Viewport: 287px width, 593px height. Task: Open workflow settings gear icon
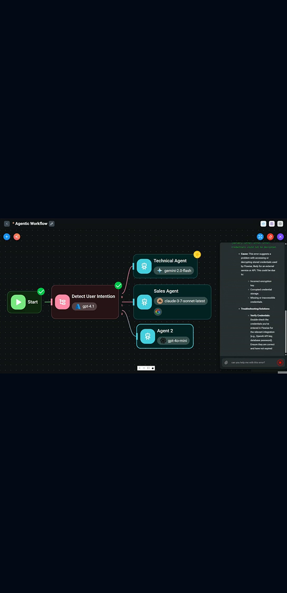(x=280, y=224)
